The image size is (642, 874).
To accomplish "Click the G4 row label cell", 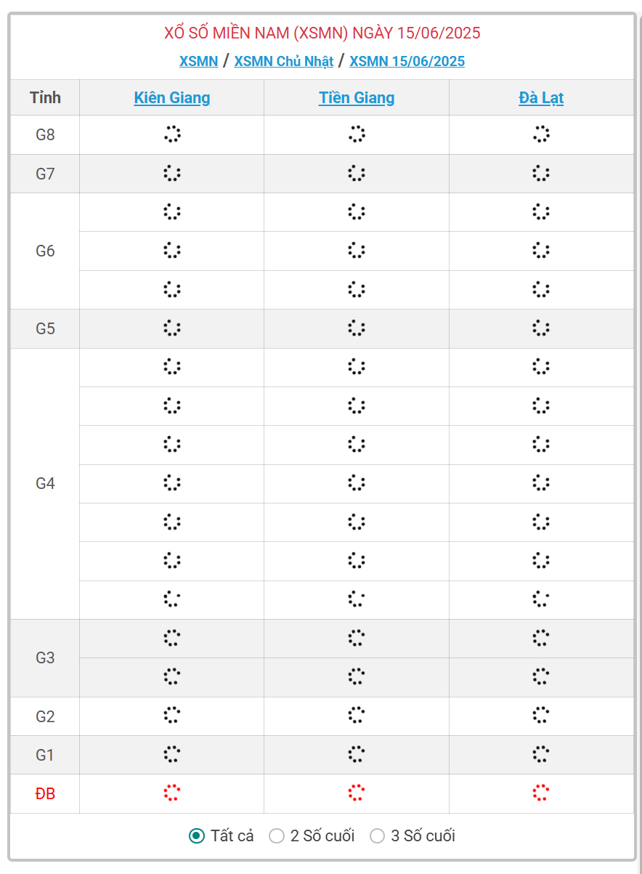I will [x=45, y=484].
